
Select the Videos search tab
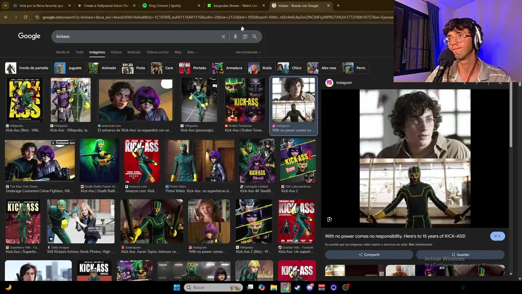coord(116,52)
